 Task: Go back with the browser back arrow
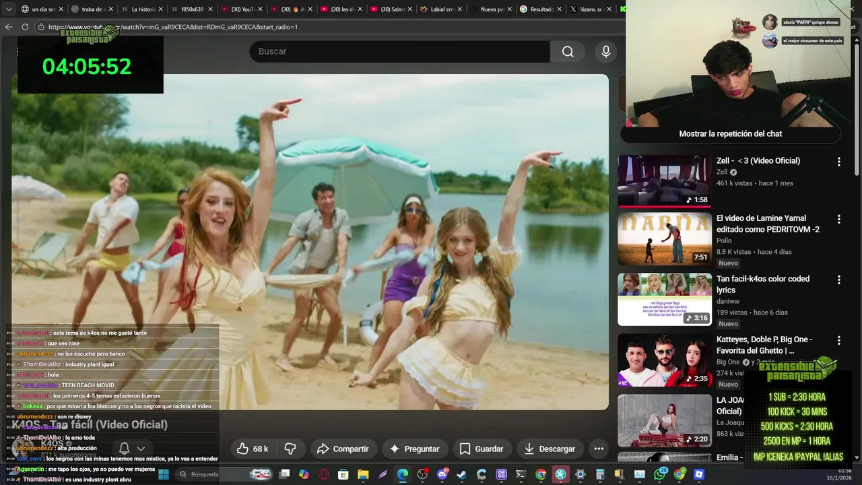[9, 27]
